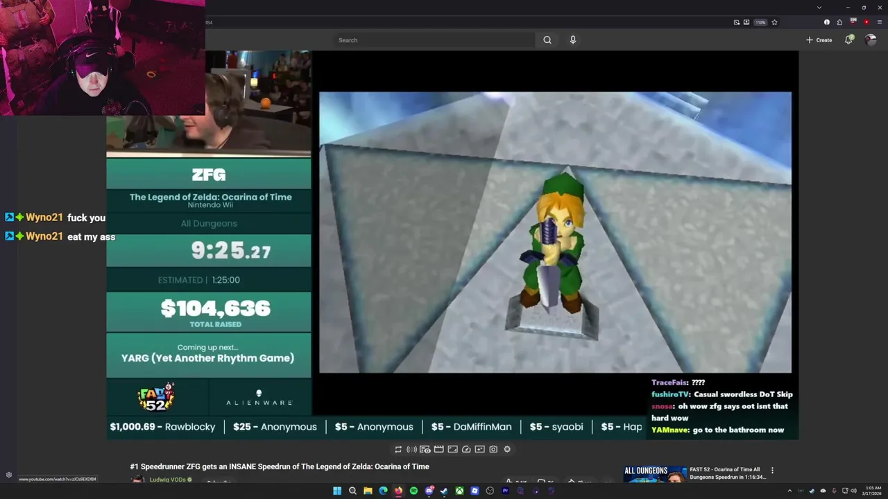
Task: Open the video title '#1 Speedrunner ZFG gets an INSANE Speedrun'
Action: pyautogui.click(x=280, y=466)
